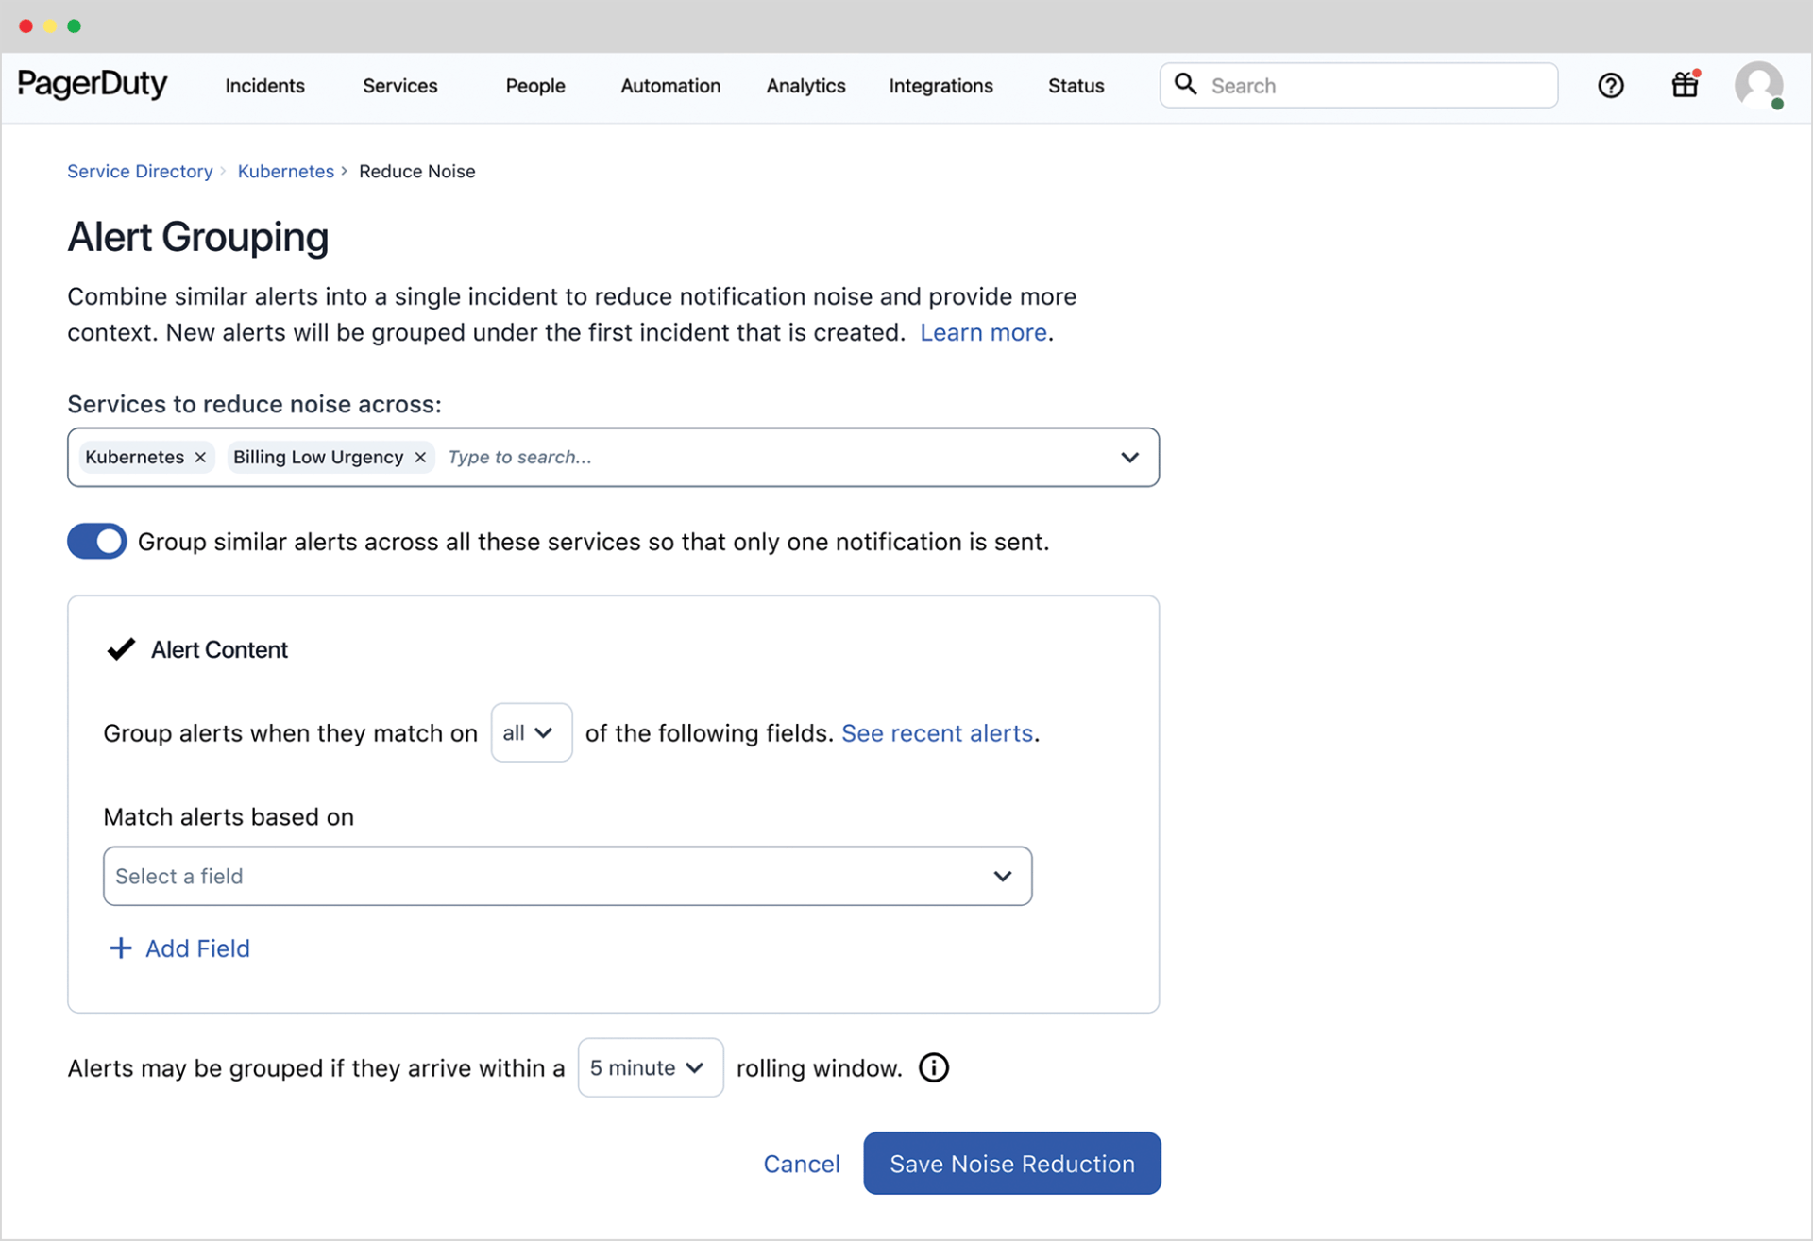
Task: Open the search field via magnifier icon
Action: pos(1186,85)
